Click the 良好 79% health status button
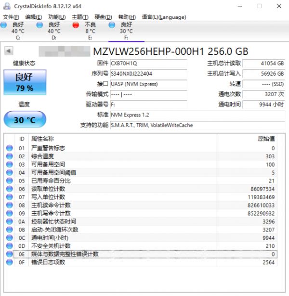 point(25,82)
